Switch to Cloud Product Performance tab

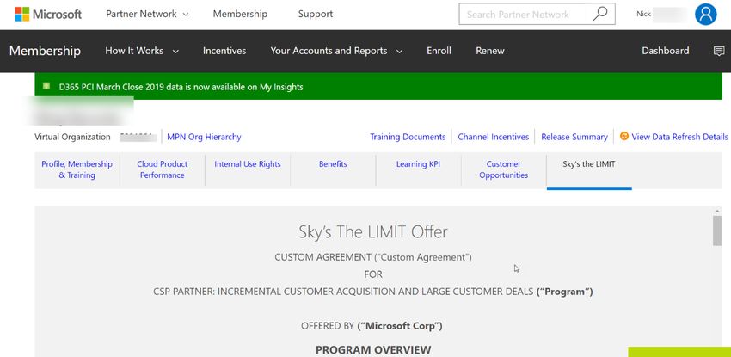163,169
